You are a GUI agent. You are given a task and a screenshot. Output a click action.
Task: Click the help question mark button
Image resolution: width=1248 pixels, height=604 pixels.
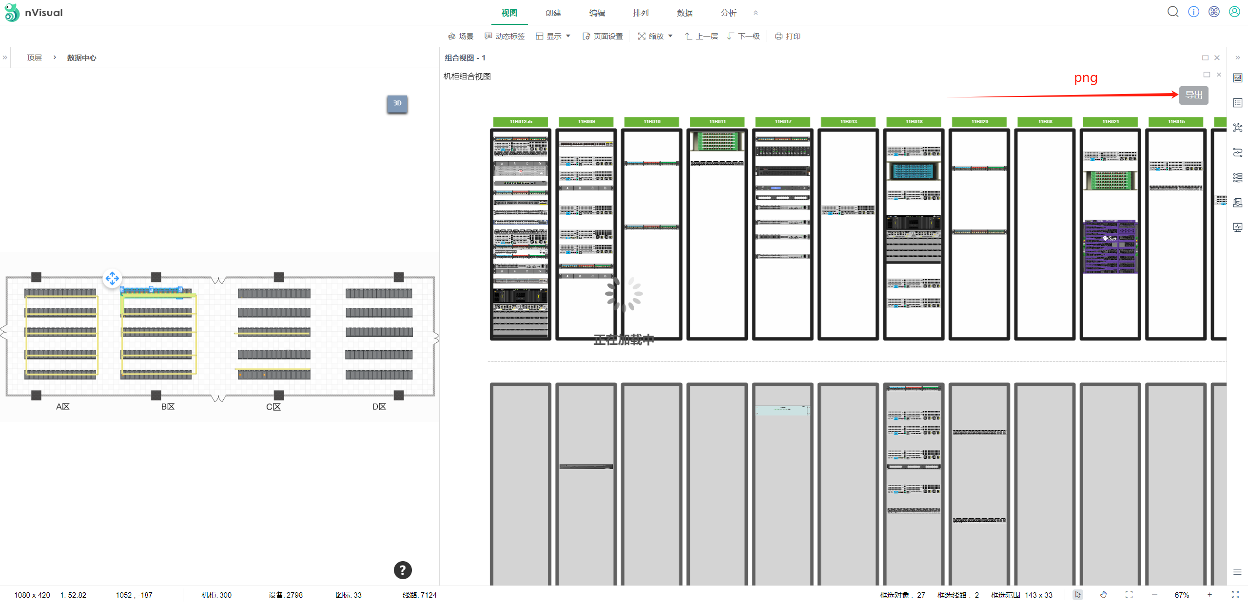point(402,570)
